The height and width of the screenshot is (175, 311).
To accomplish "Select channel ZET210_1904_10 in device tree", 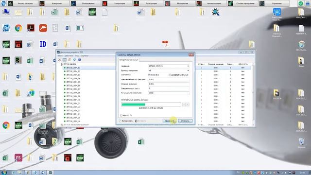I will tap(73, 100).
